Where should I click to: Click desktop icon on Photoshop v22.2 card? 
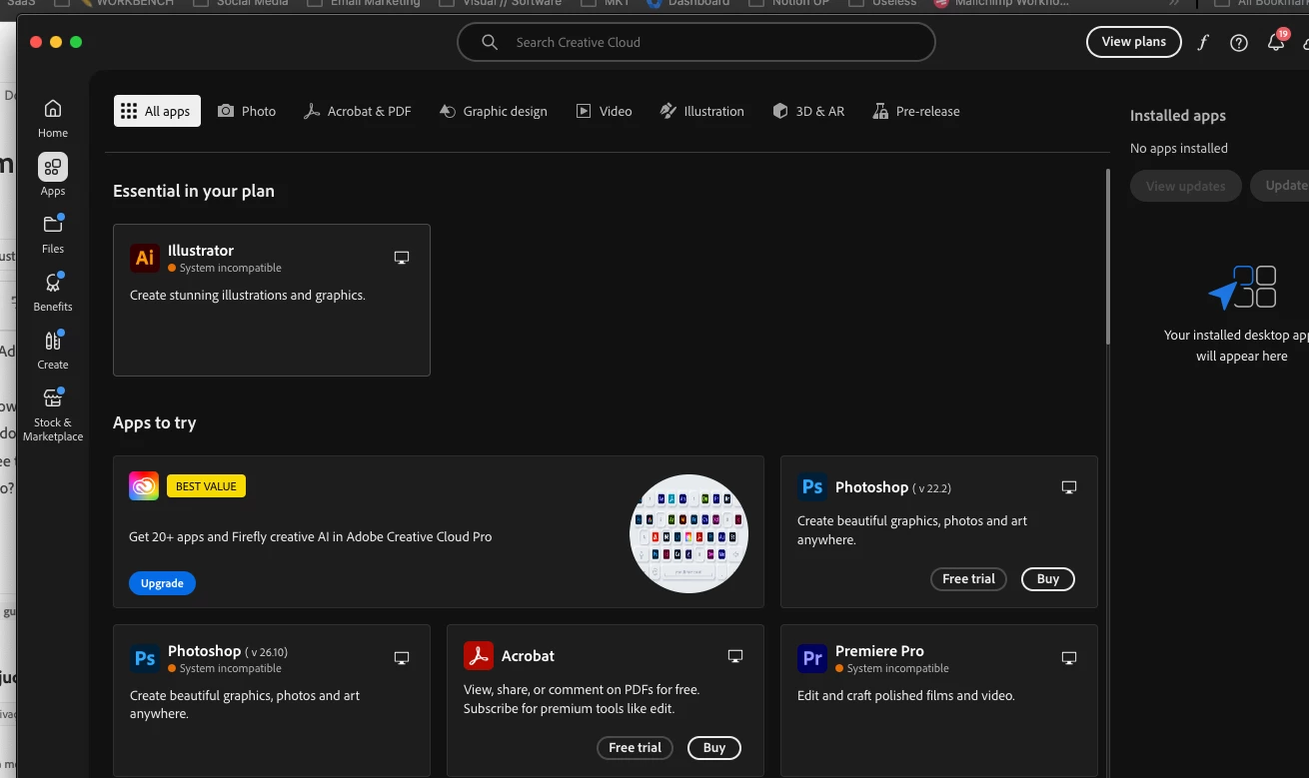pos(1069,487)
